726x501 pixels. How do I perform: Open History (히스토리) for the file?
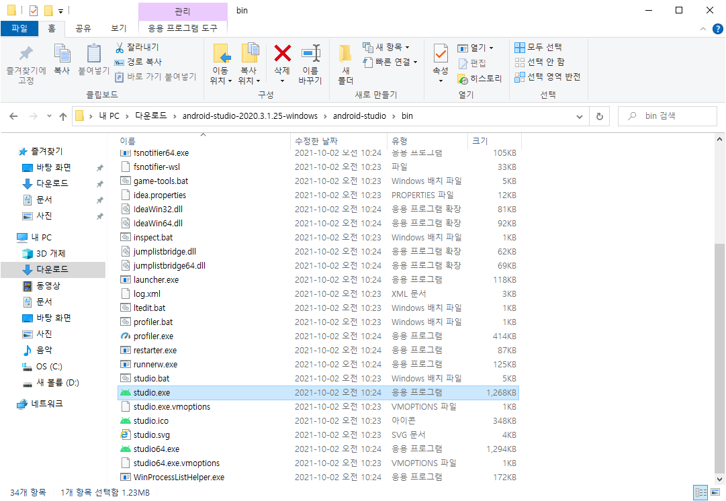[x=480, y=79]
